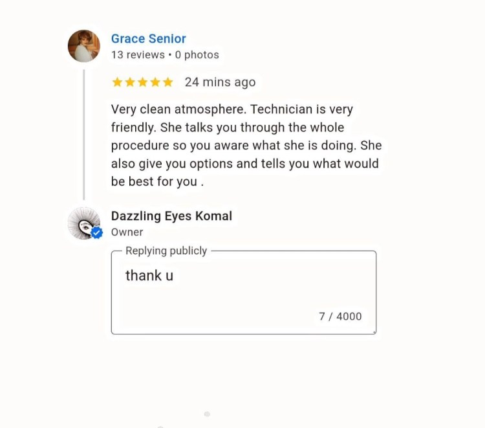
Task: Click the Dazzling Eyes Komal eyelash logo
Action: [x=83, y=223]
